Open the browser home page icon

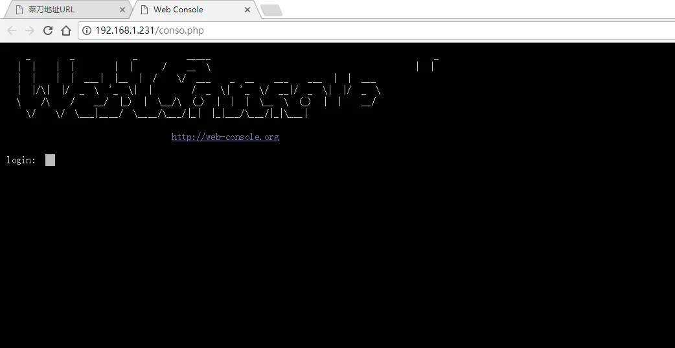coord(66,30)
